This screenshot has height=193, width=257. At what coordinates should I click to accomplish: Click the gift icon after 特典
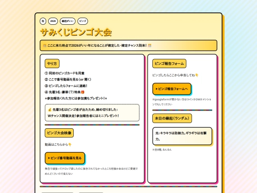click(83, 92)
